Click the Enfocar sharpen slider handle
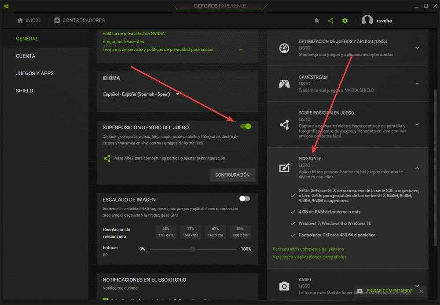The width and height of the screenshot is (440, 305). (193, 249)
